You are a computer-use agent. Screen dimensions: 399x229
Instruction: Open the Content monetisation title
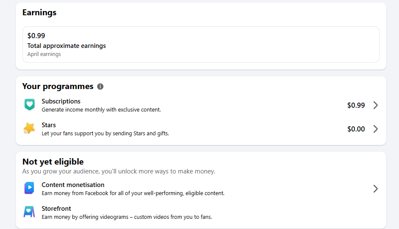click(73, 185)
